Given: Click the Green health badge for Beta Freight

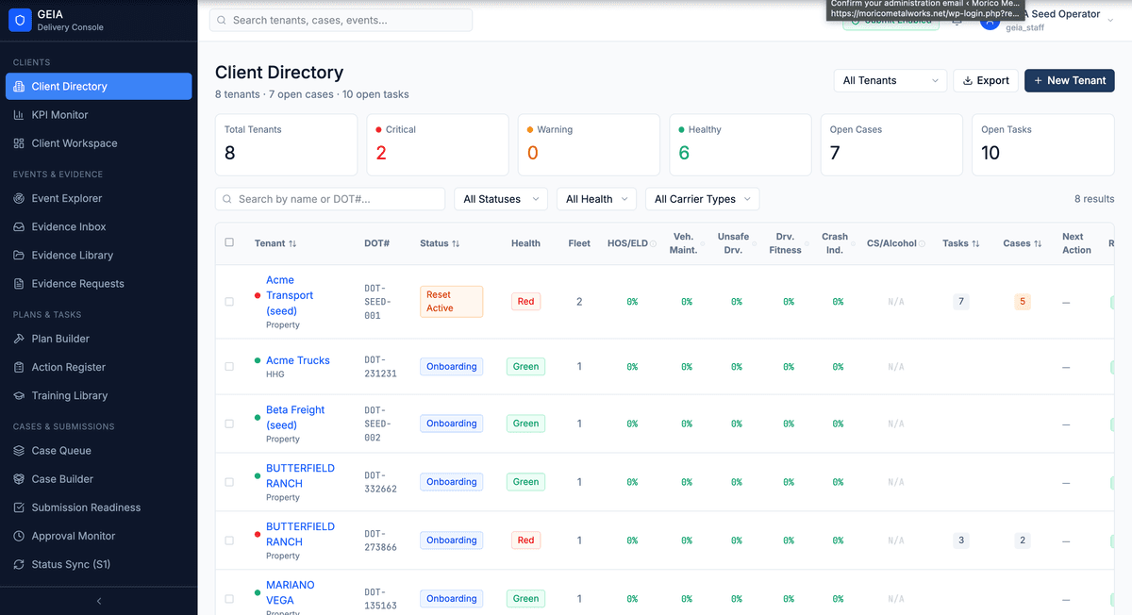Looking at the screenshot, I should click(x=525, y=424).
